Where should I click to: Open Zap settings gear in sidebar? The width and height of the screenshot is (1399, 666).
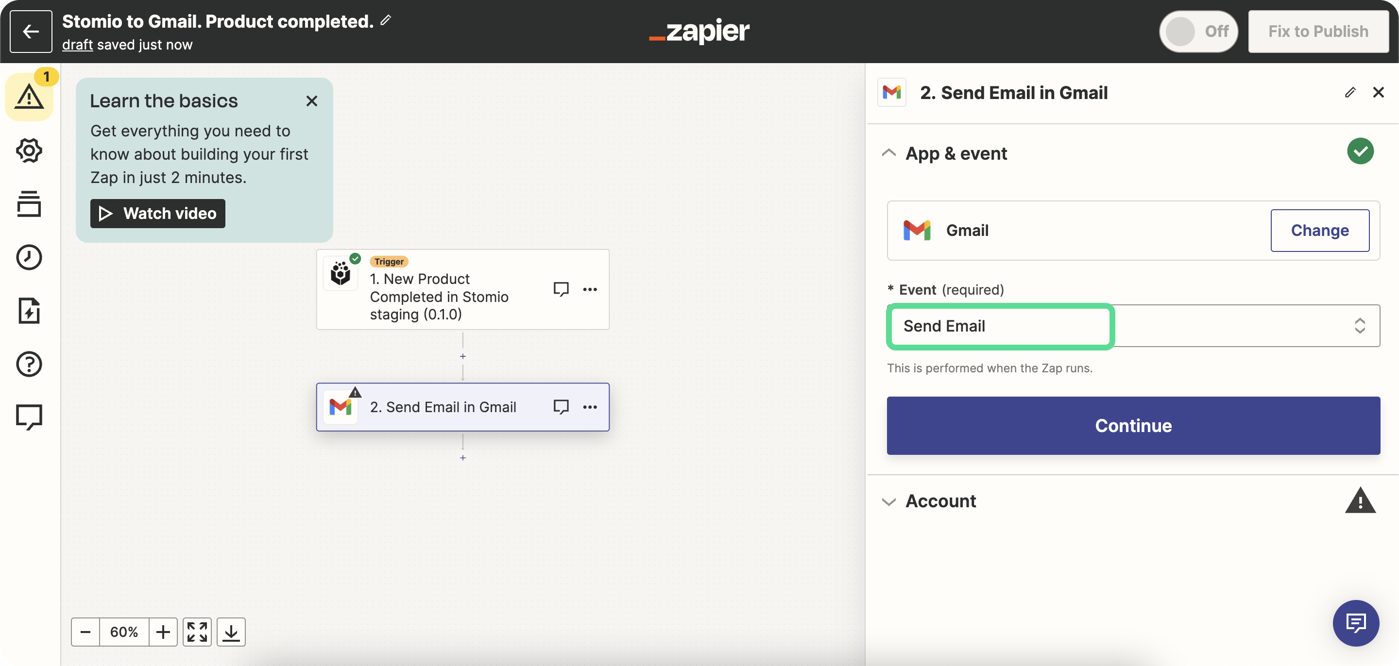coord(29,150)
